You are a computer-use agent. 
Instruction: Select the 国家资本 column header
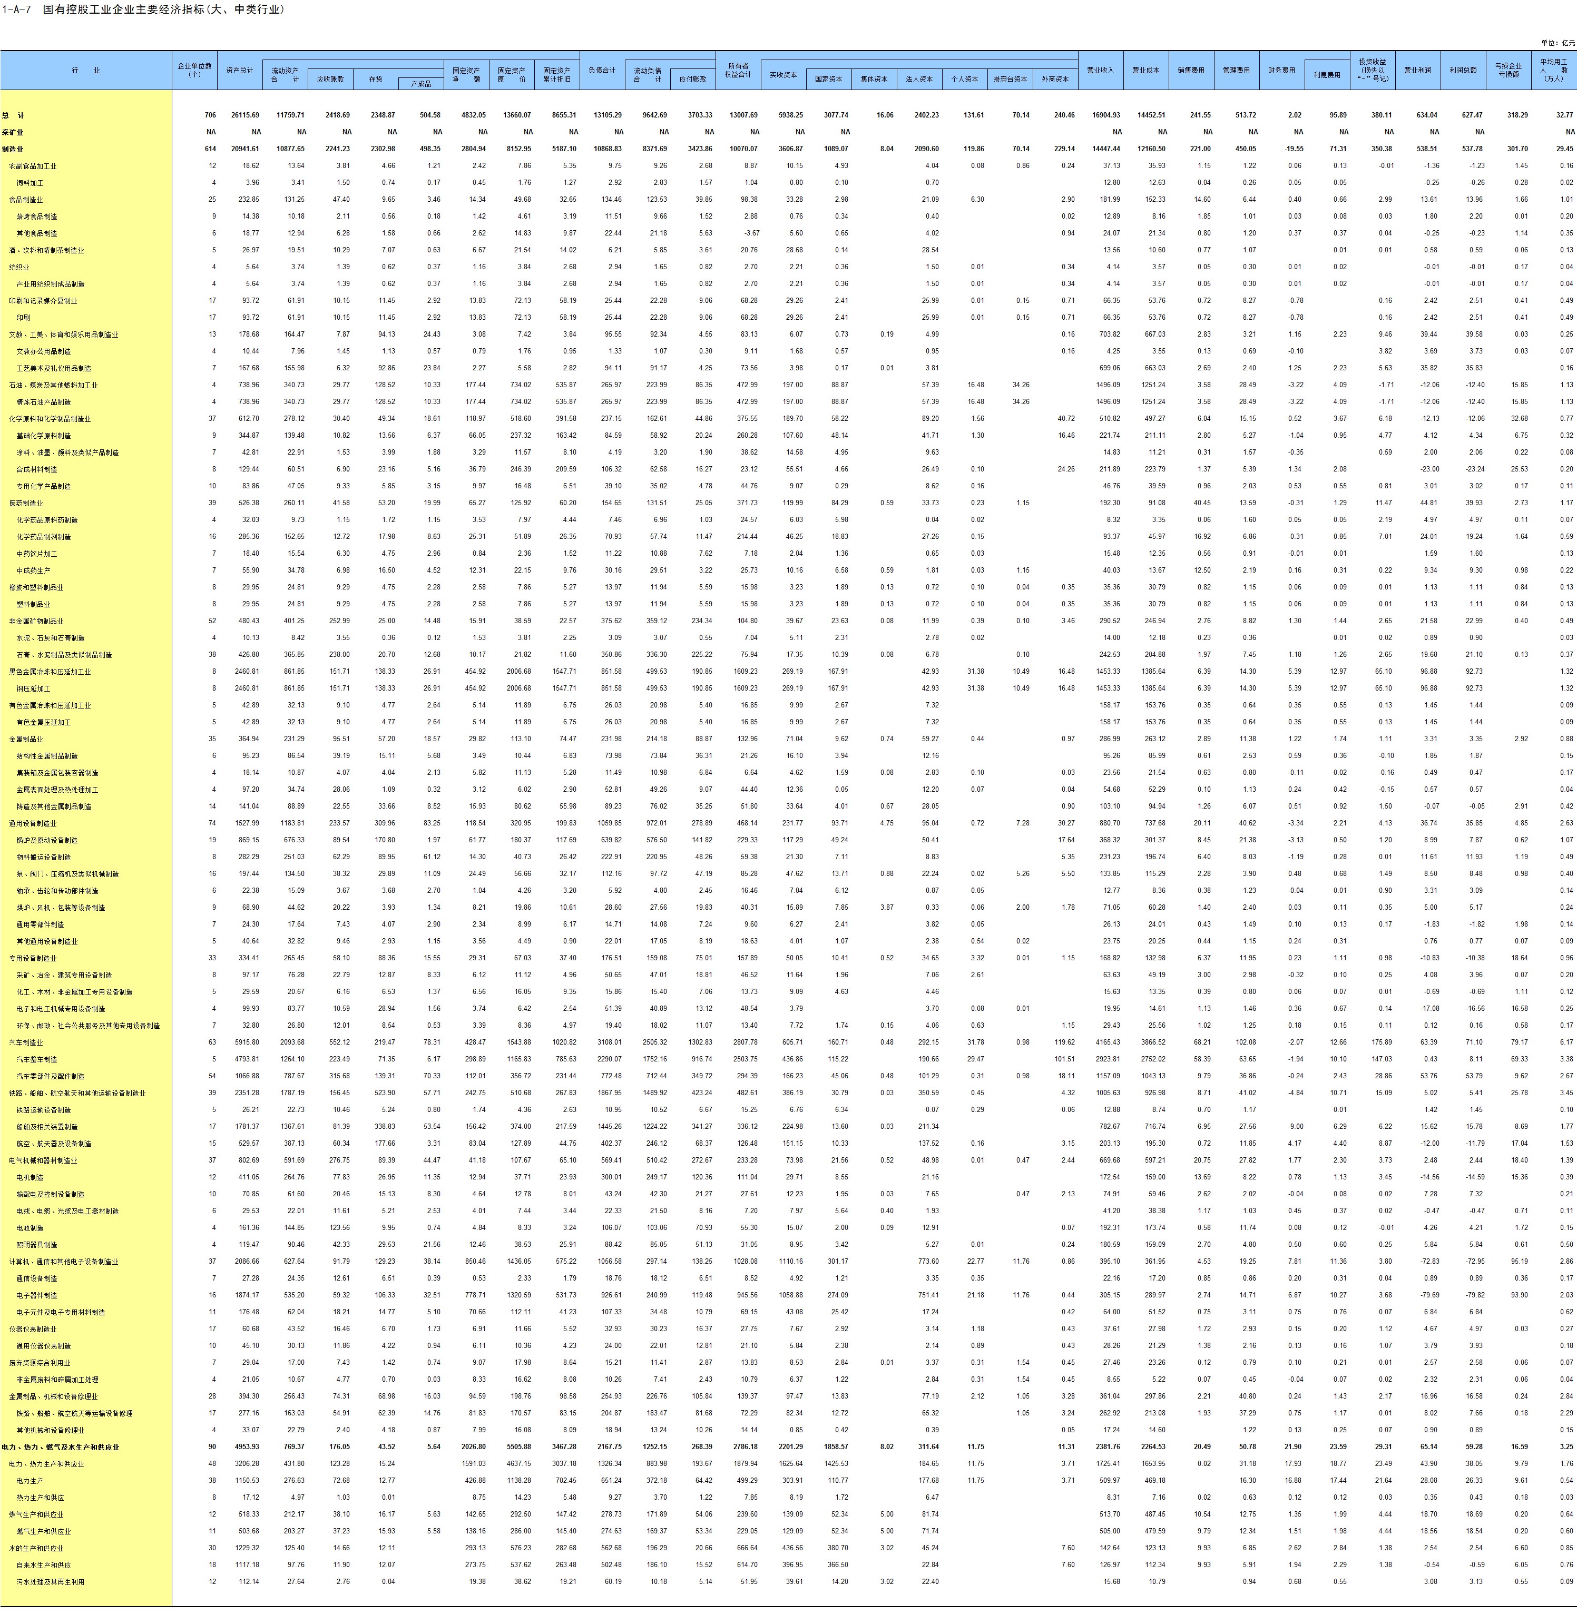point(828,80)
